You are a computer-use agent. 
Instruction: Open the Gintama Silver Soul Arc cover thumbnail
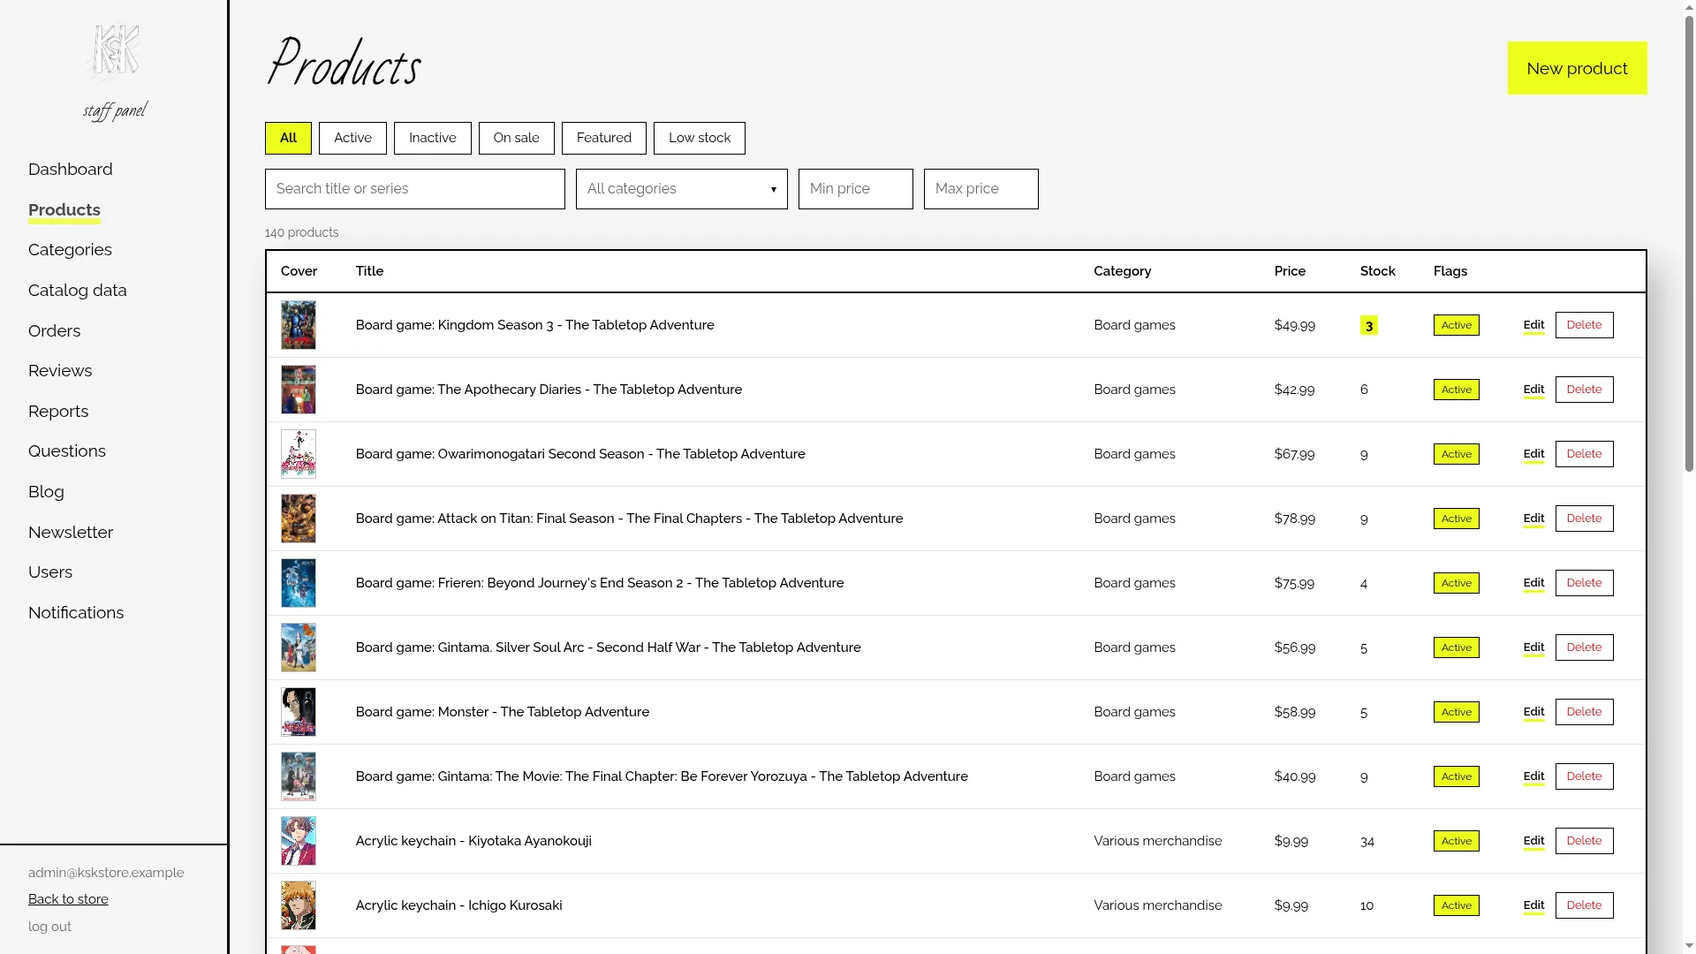pos(299,647)
